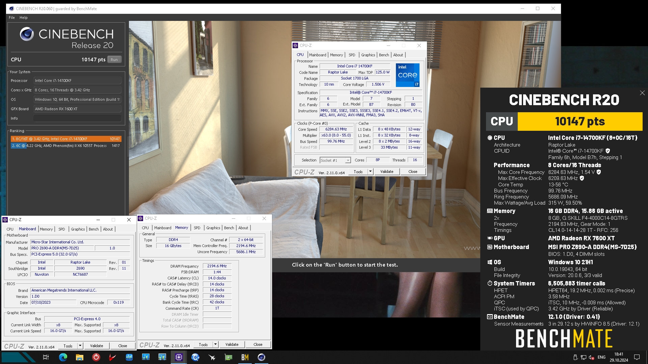The image size is (648, 364).
Task: Click the yellow 10147 pts score banner
Action: point(580,121)
